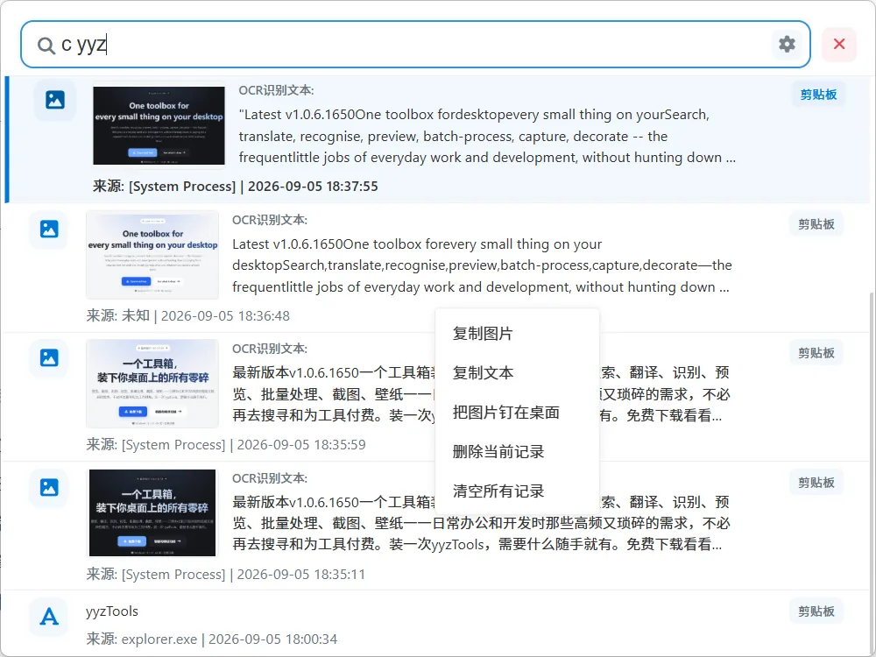The width and height of the screenshot is (876, 657).
Task: Open dark thumbnail of the 18:37:55 record
Action: tap(159, 125)
